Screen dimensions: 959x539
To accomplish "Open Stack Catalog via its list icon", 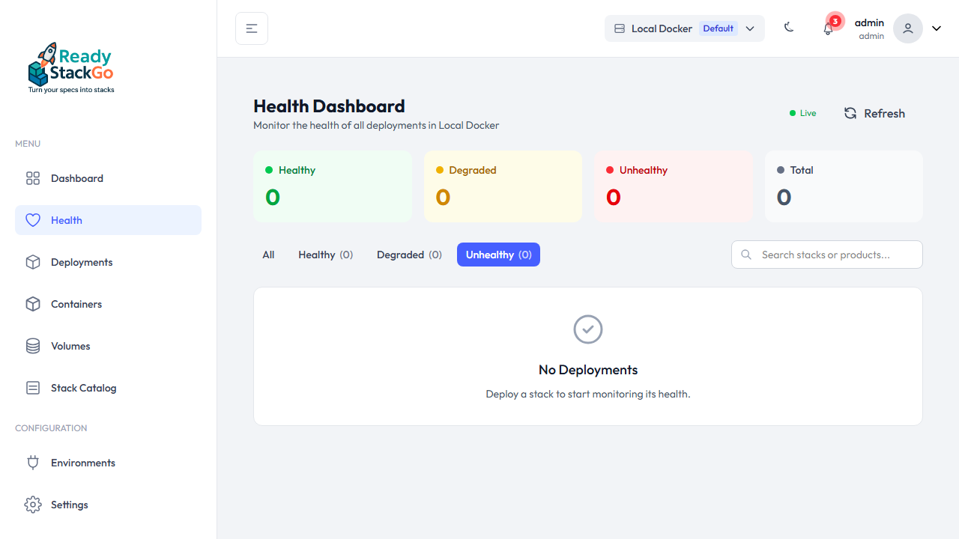I will point(32,387).
